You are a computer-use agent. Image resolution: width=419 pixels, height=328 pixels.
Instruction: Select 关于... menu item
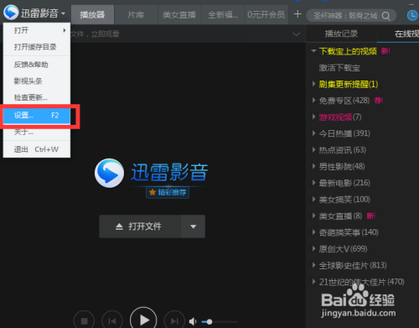tap(37, 132)
